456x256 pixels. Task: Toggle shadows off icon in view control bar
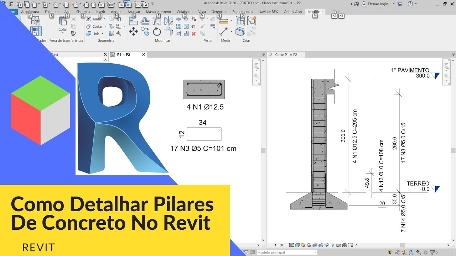(x=309, y=245)
